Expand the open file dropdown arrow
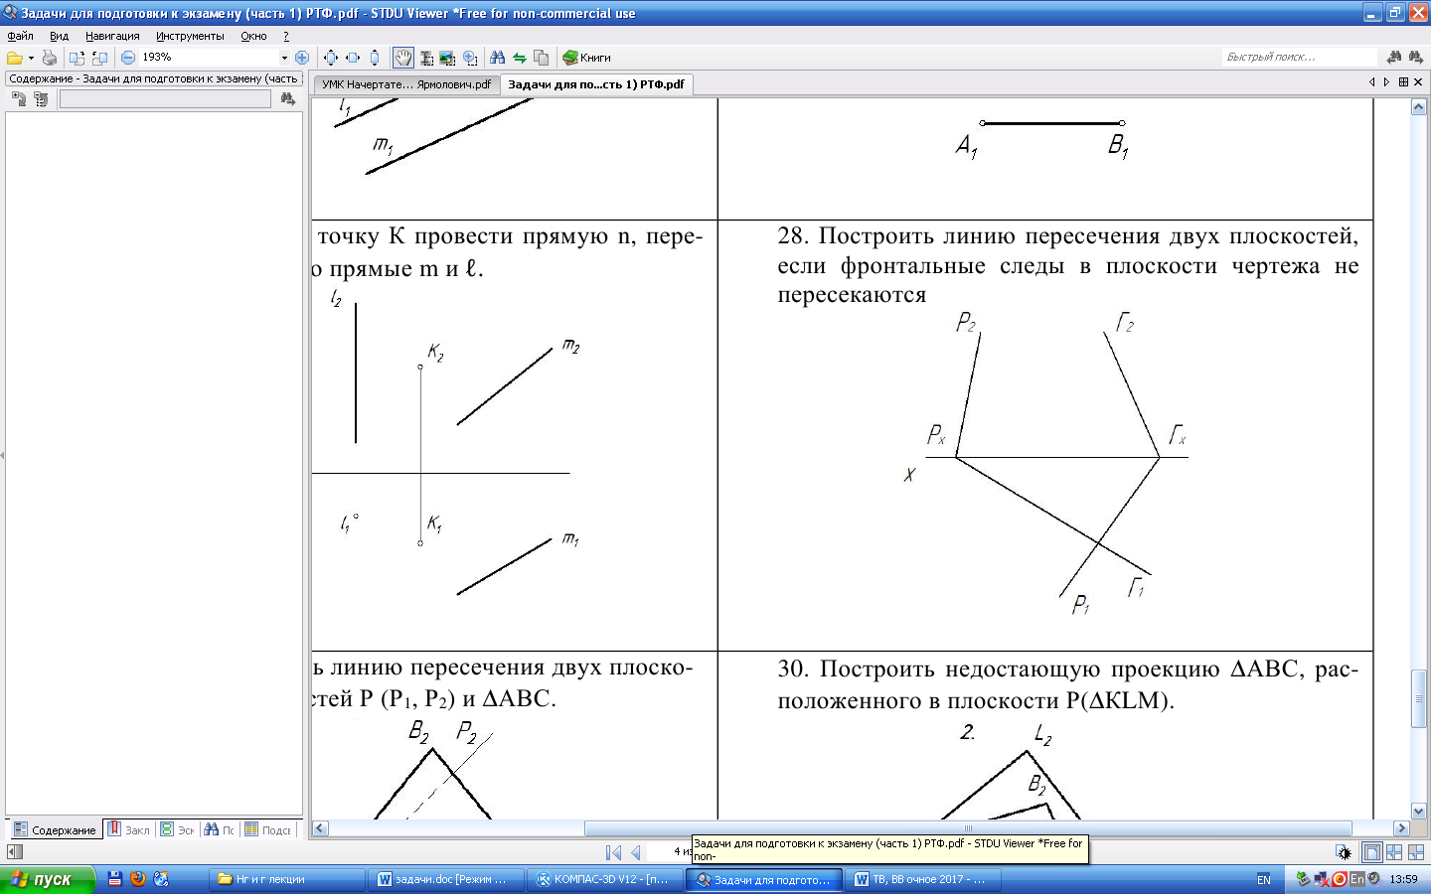The image size is (1431, 894). click(31, 58)
